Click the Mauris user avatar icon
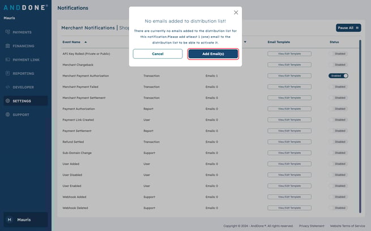 tap(9, 220)
